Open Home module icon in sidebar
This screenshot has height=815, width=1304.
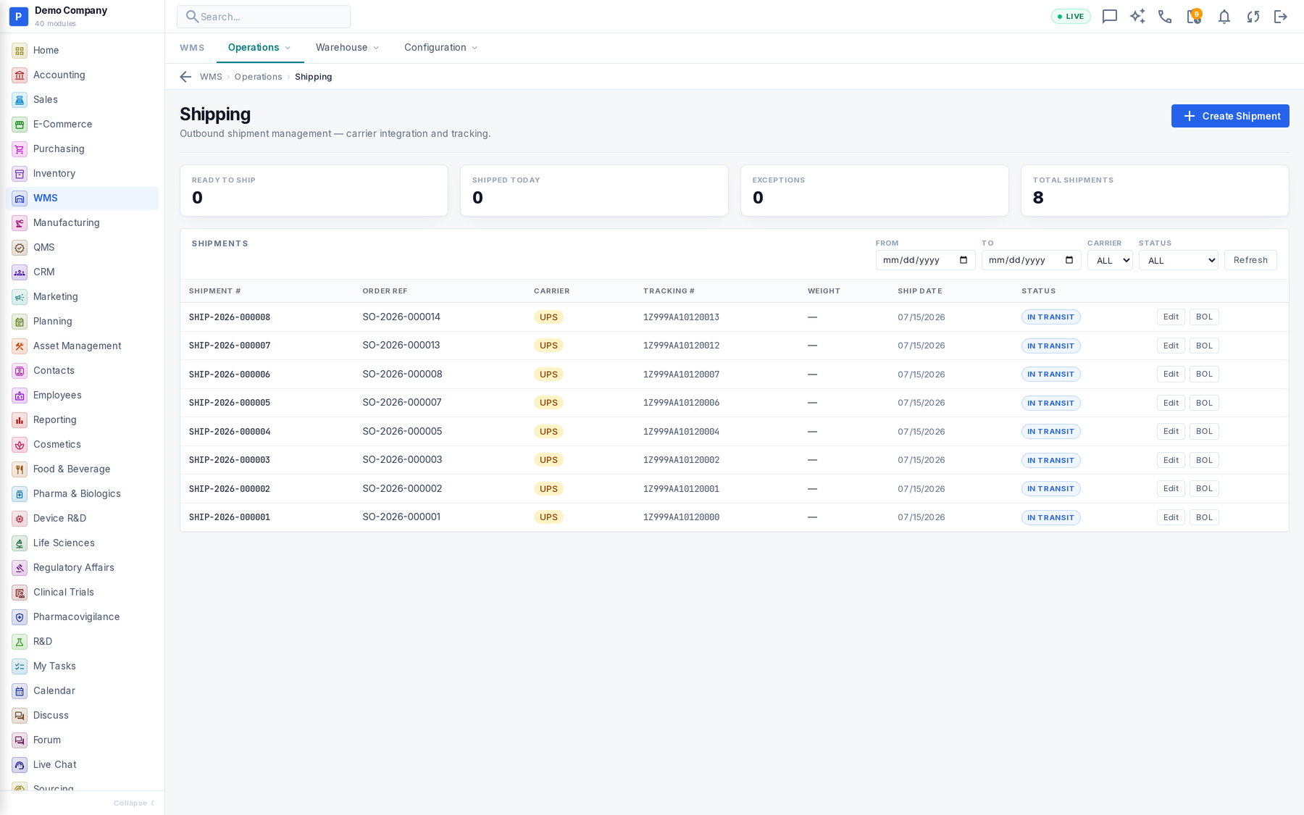point(20,51)
